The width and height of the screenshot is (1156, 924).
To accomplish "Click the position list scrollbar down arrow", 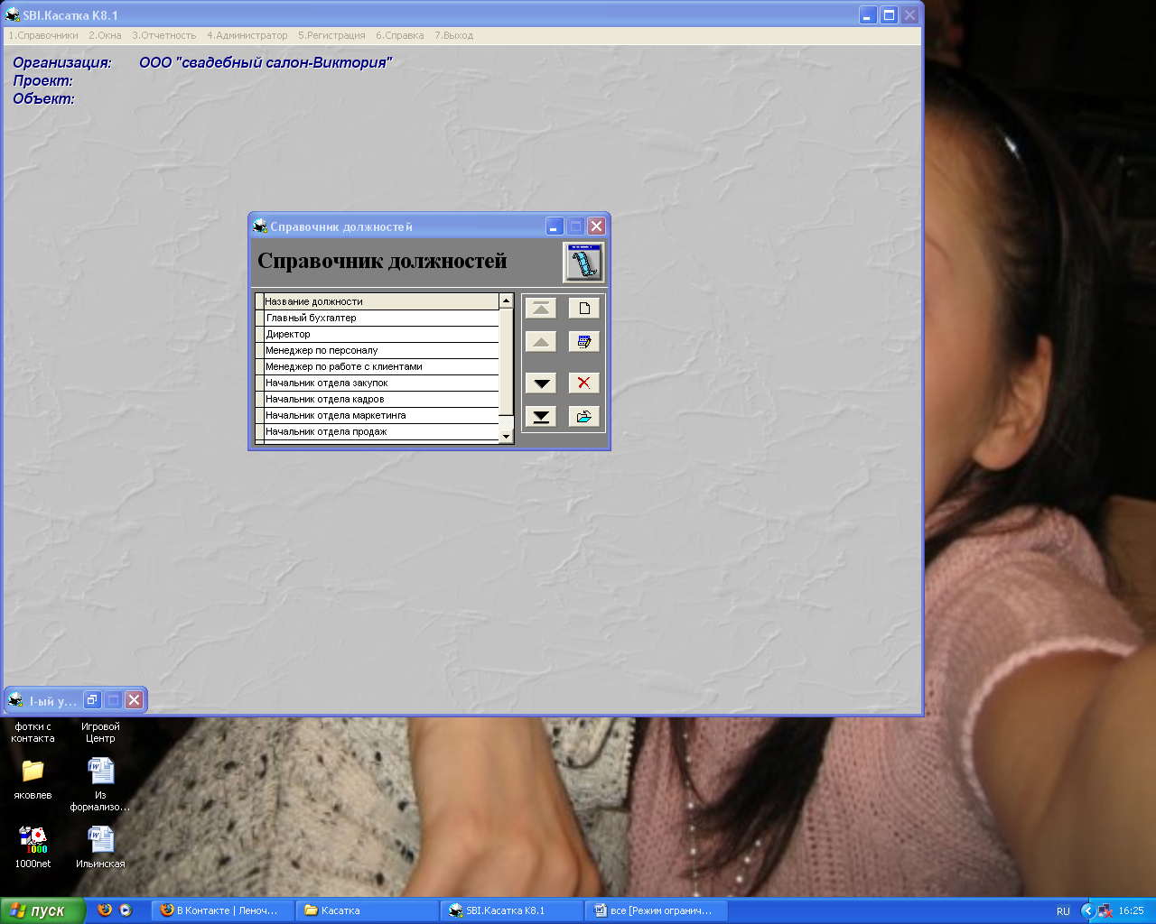I will coord(507,437).
